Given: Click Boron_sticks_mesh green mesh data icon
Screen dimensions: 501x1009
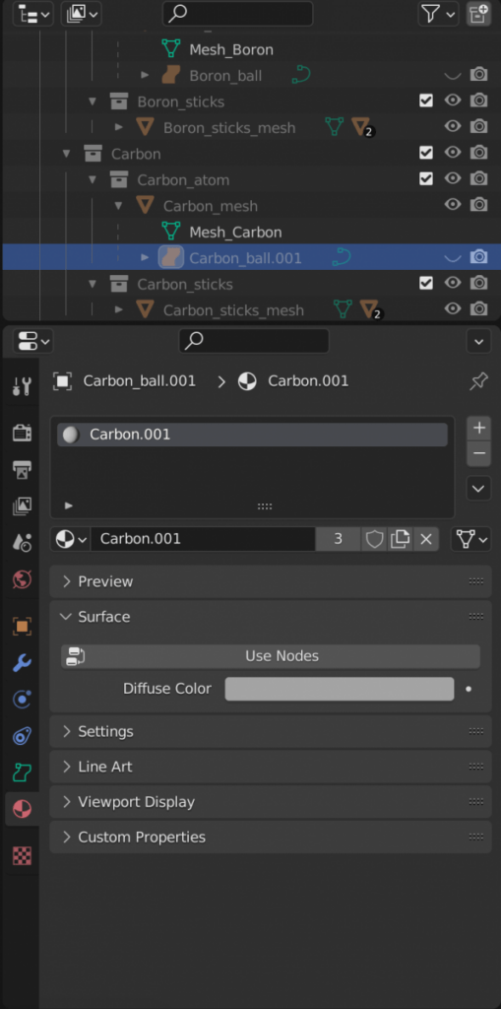Looking at the screenshot, I should point(334,126).
